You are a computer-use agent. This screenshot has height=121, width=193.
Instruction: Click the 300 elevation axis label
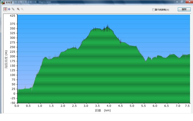click(x=13, y=38)
